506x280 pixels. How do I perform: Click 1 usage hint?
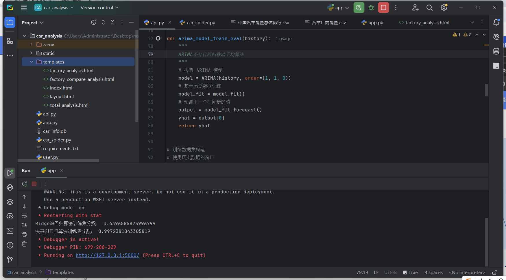(x=283, y=39)
